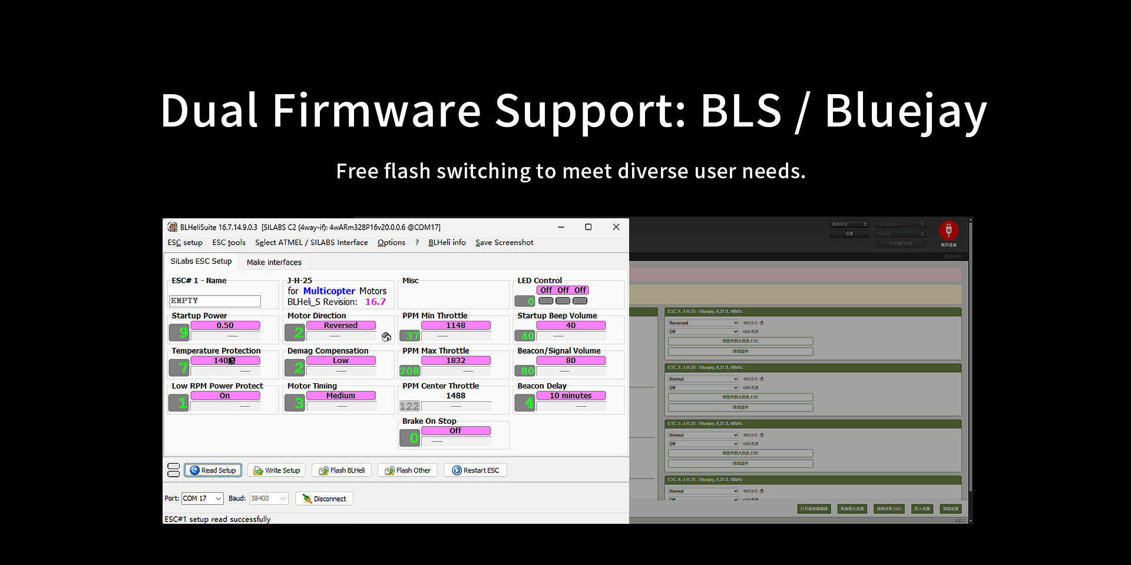Maximize the BLHeliSuite window
This screenshot has width=1131, height=565.
(x=588, y=227)
